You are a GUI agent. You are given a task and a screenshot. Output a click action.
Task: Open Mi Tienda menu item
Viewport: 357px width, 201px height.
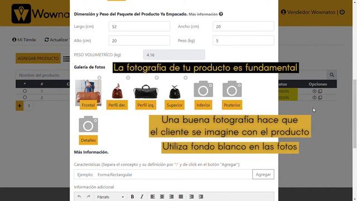[x=24, y=40]
